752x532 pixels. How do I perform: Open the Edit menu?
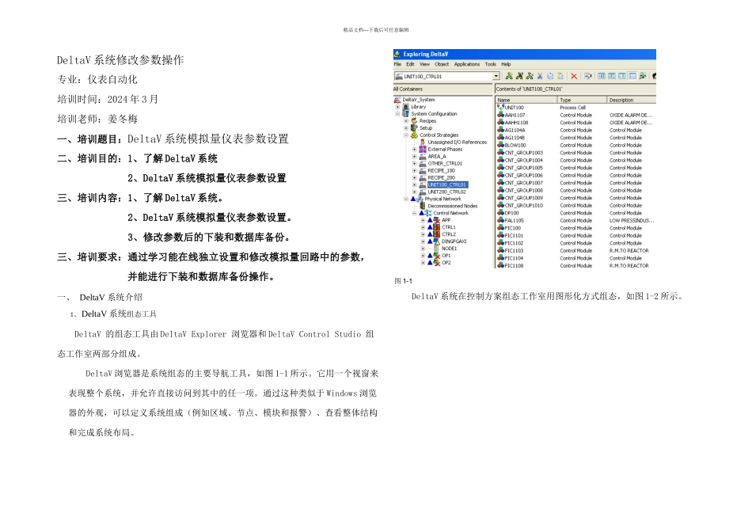click(x=411, y=64)
